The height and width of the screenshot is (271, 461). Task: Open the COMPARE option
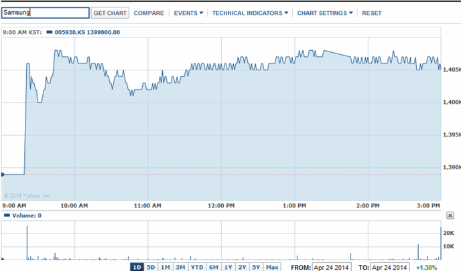pyautogui.click(x=149, y=13)
